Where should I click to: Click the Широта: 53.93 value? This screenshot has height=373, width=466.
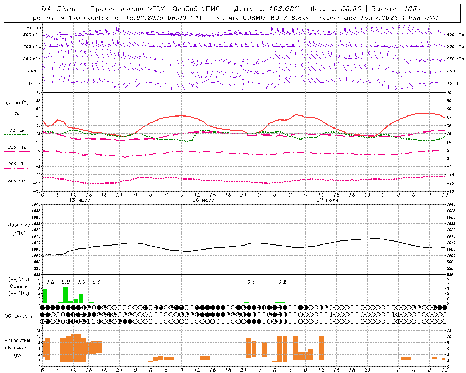click(x=335, y=9)
